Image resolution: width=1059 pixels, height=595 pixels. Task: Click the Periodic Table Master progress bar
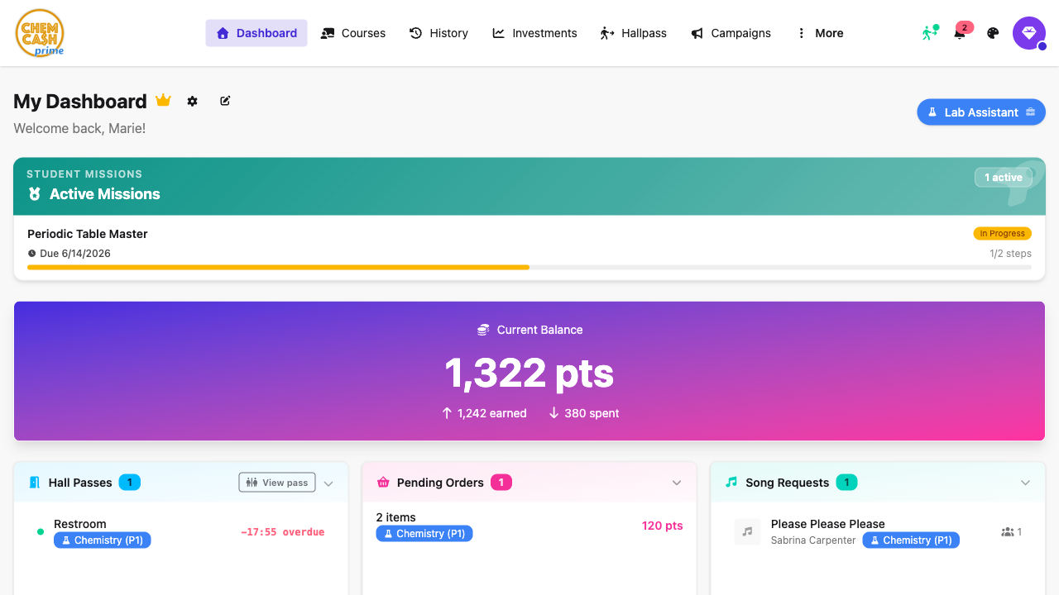point(529,267)
